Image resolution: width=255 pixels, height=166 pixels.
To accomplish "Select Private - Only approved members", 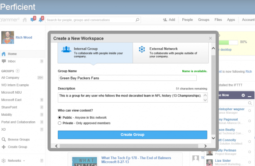I will click(59, 123).
